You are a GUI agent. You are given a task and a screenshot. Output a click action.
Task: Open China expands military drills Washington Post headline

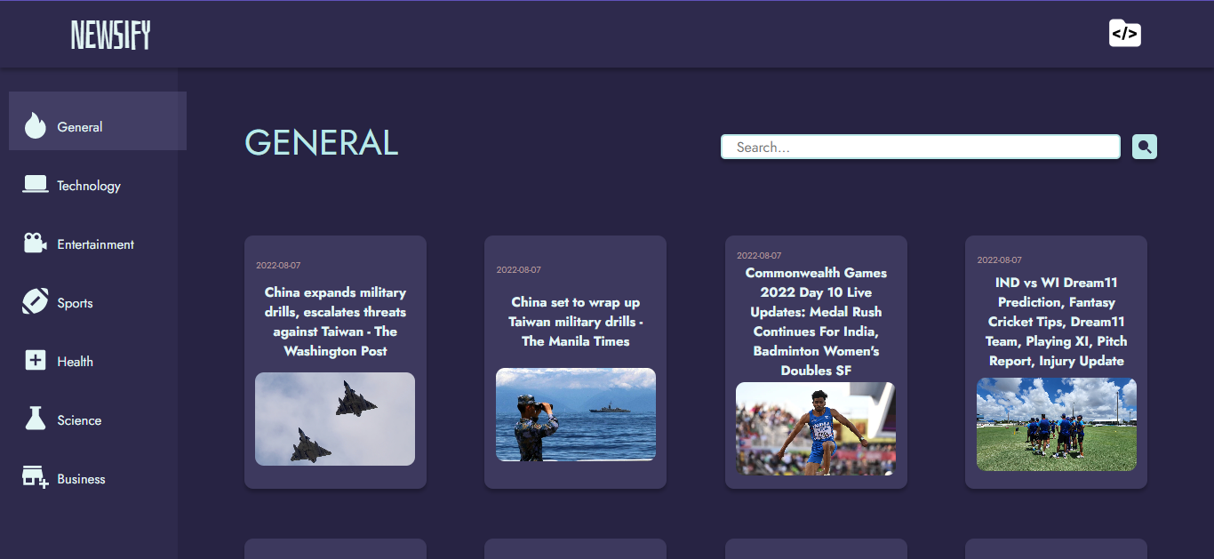click(335, 322)
